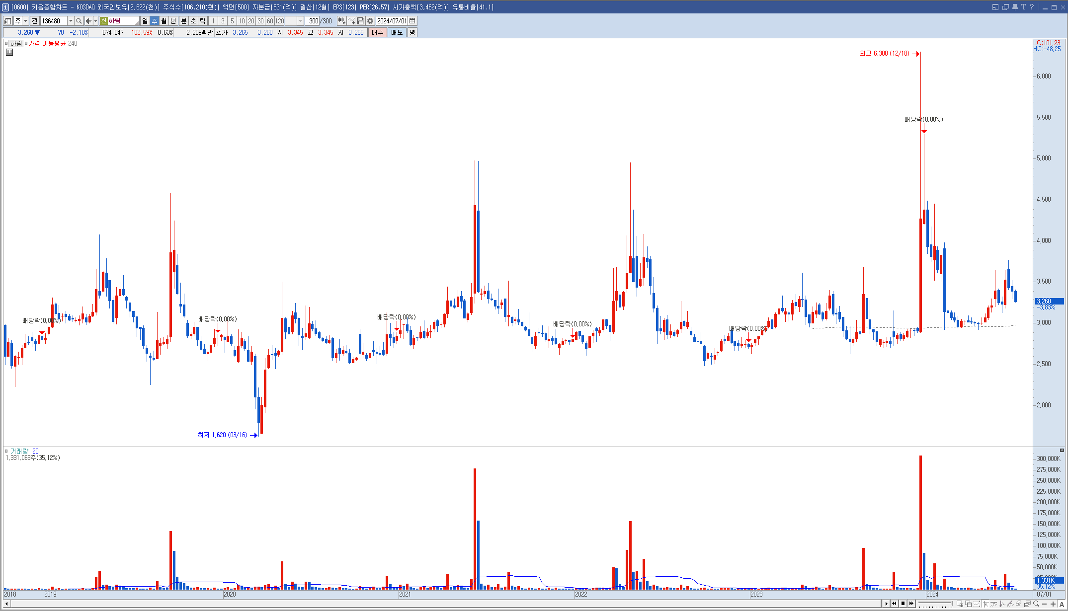Click the 매수 buy button

378,32
